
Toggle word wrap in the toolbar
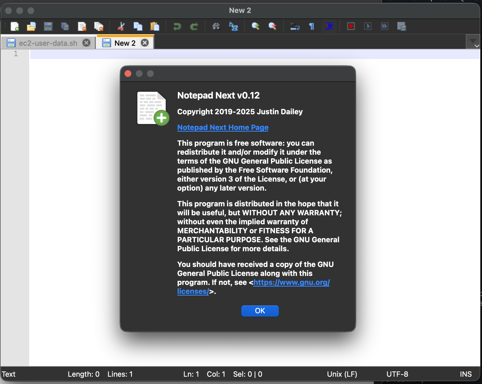(295, 26)
